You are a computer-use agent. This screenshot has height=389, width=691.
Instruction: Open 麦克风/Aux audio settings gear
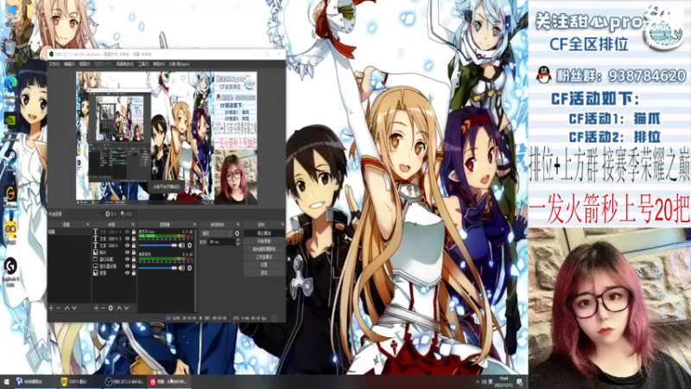(189, 246)
